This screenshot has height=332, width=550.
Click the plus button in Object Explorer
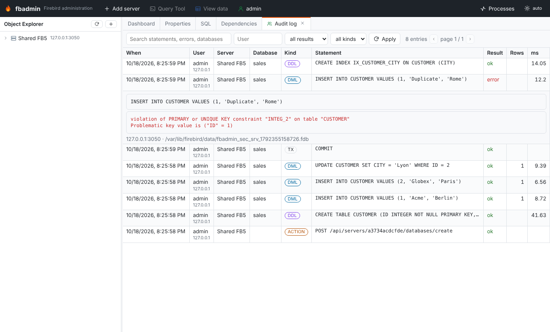coord(111,24)
